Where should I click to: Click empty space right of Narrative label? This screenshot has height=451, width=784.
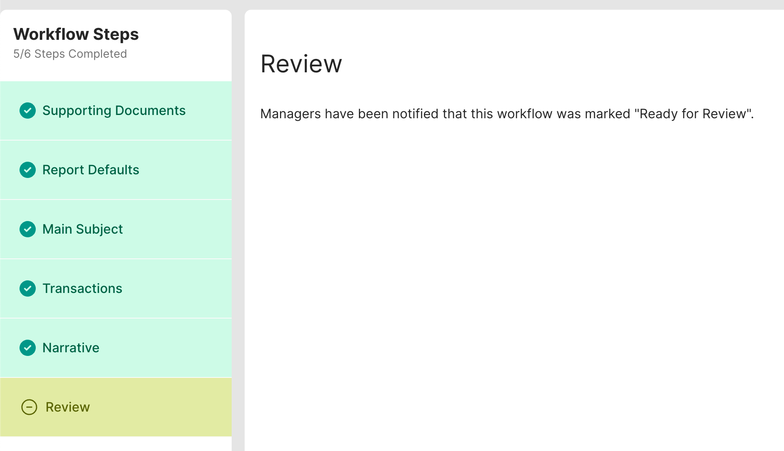pyautogui.click(x=171, y=348)
